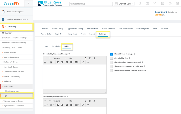Open Verdana font dropdown in Welcome editor
The image size is (181, 114).
click(x=60, y=58)
